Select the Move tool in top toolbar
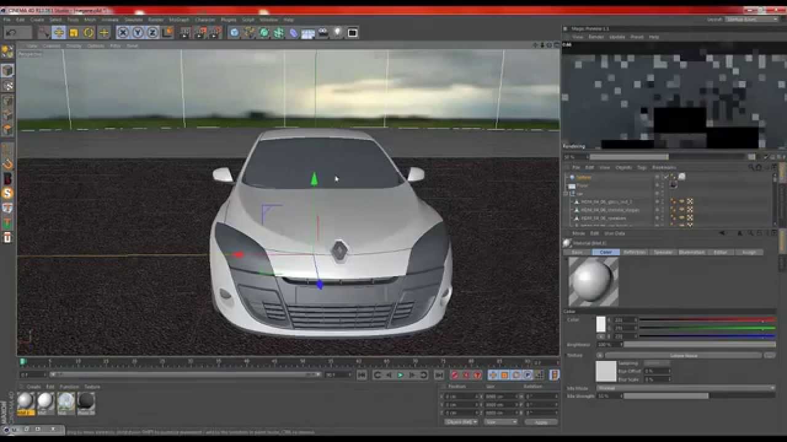The image size is (787, 442). click(58, 33)
